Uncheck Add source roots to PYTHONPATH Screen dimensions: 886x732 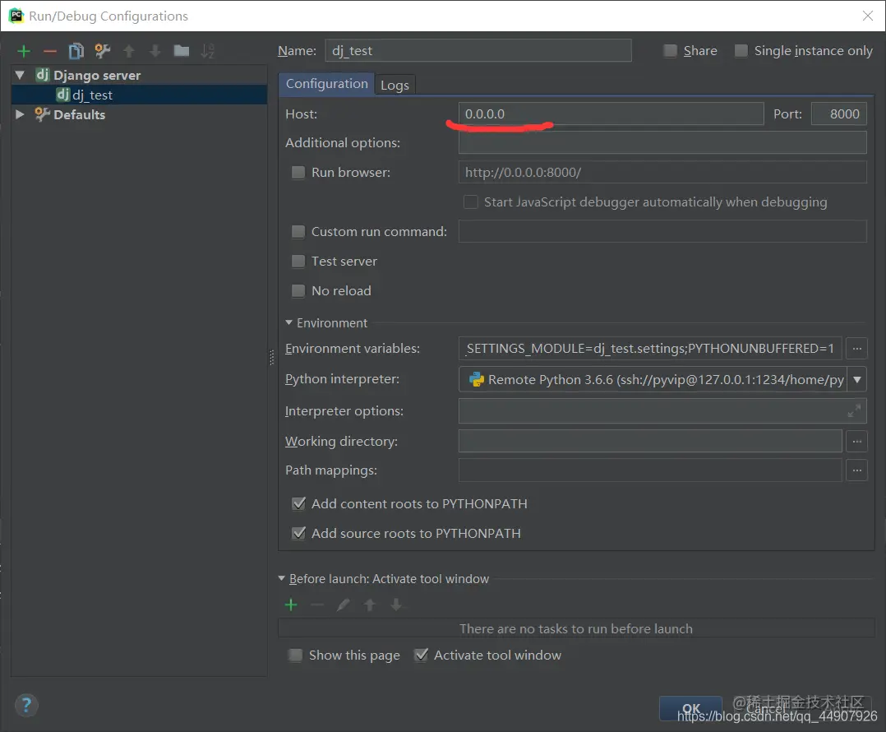(298, 533)
